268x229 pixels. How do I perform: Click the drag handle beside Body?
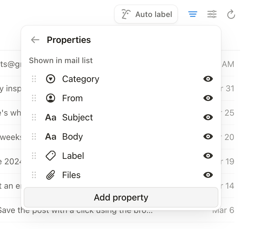pyautogui.click(x=34, y=136)
